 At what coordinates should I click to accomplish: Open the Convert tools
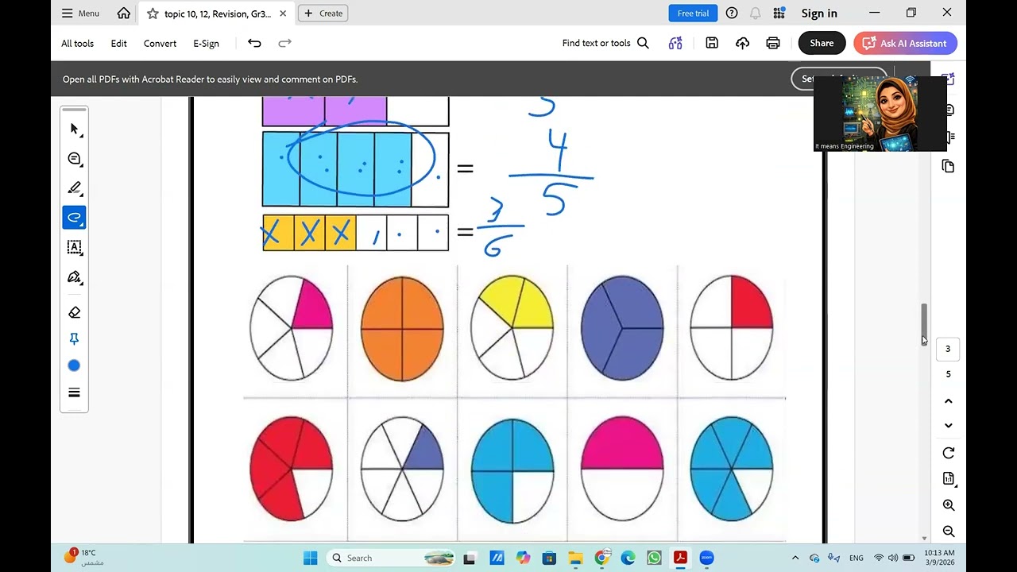tap(160, 44)
